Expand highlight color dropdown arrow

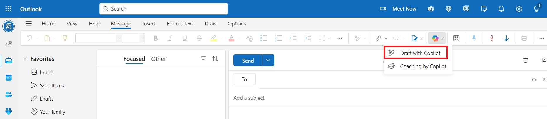tap(221, 38)
